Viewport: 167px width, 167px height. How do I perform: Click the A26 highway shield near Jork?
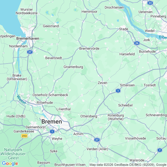(137, 43)
